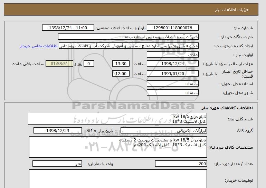
Task: Select the price validity date 1399/01/20
Action: point(172,74)
